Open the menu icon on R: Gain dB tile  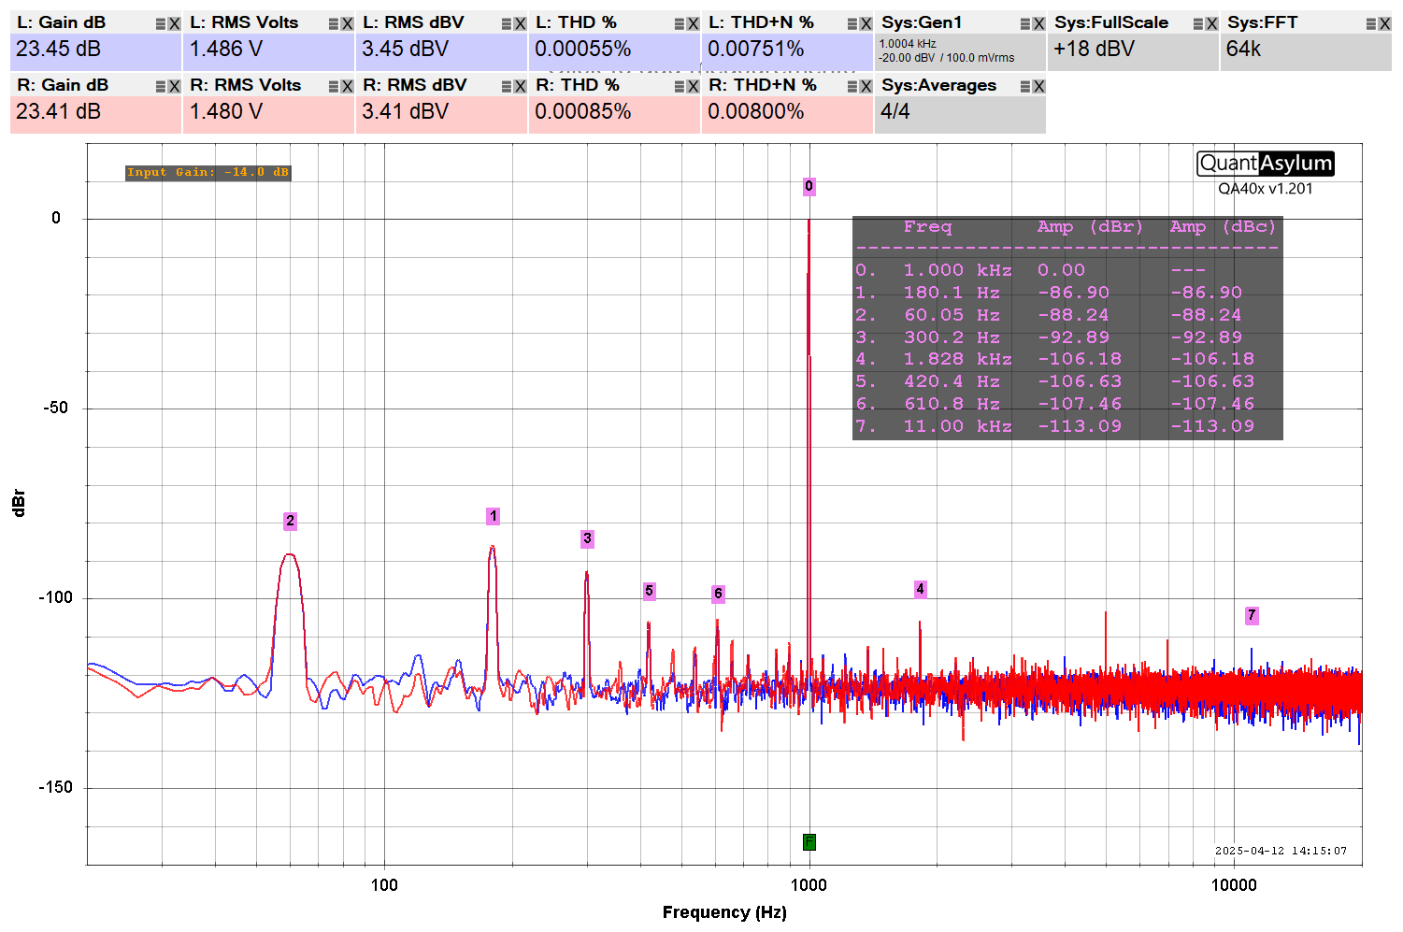pyautogui.click(x=161, y=87)
